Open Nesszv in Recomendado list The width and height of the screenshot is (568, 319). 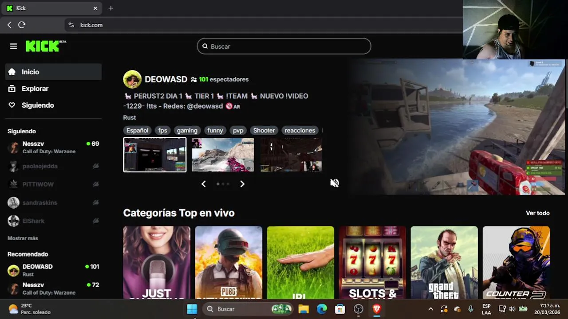click(x=53, y=288)
